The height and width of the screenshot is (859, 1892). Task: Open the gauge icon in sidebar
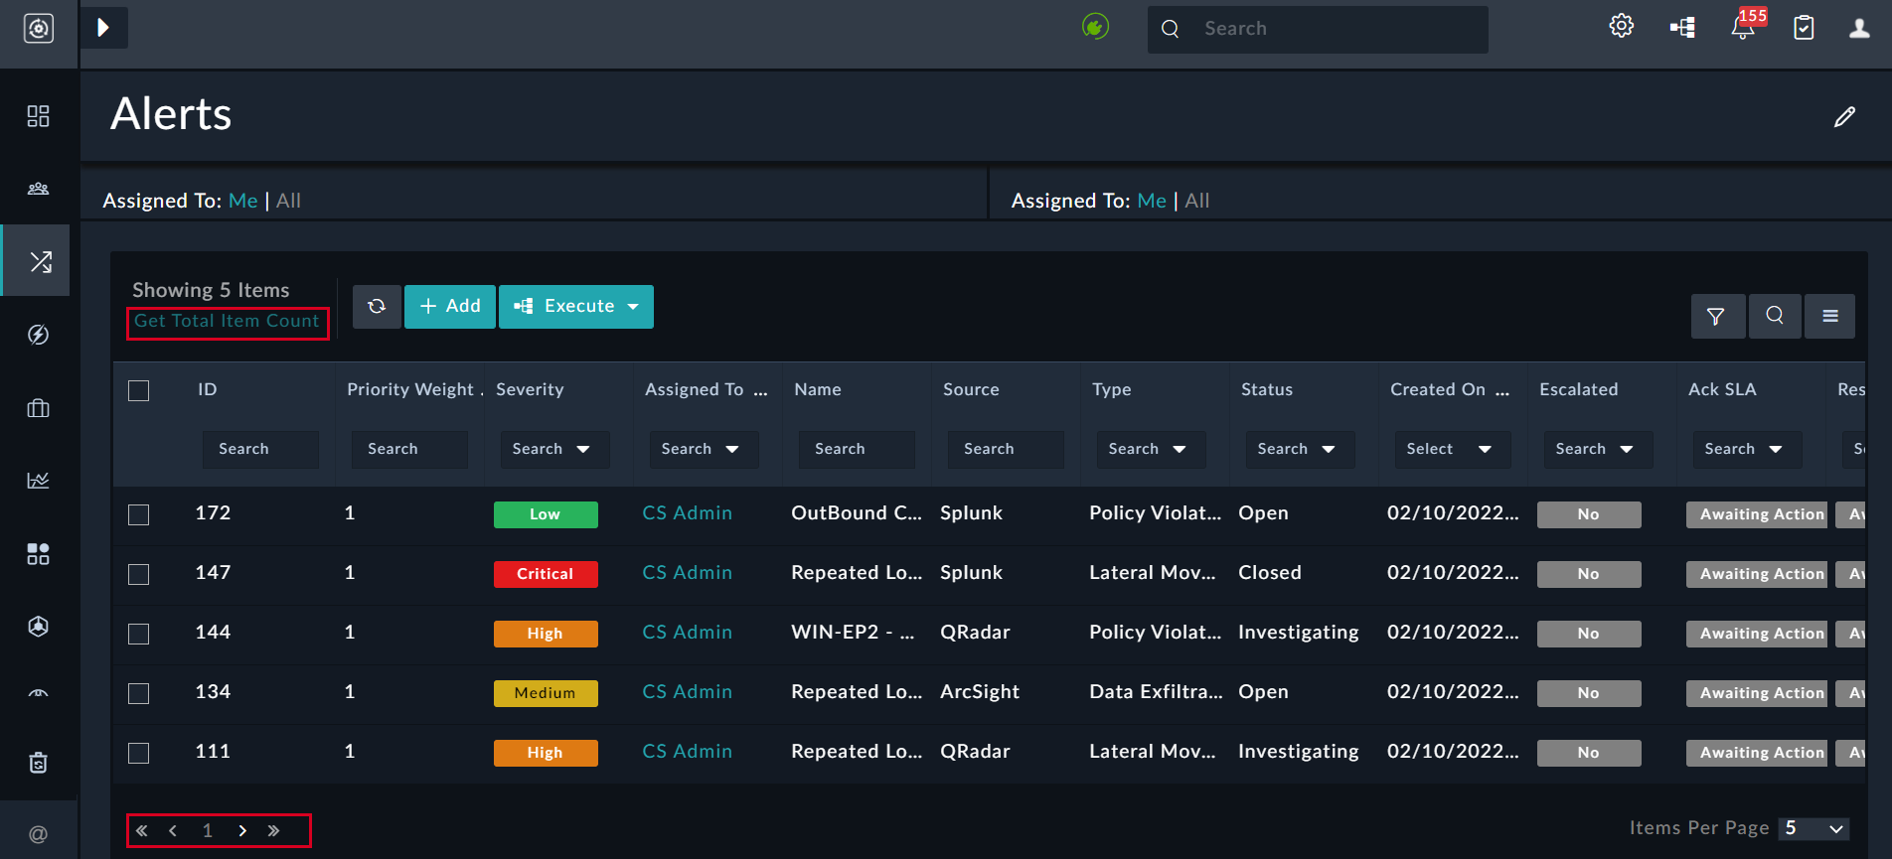[x=38, y=693]
